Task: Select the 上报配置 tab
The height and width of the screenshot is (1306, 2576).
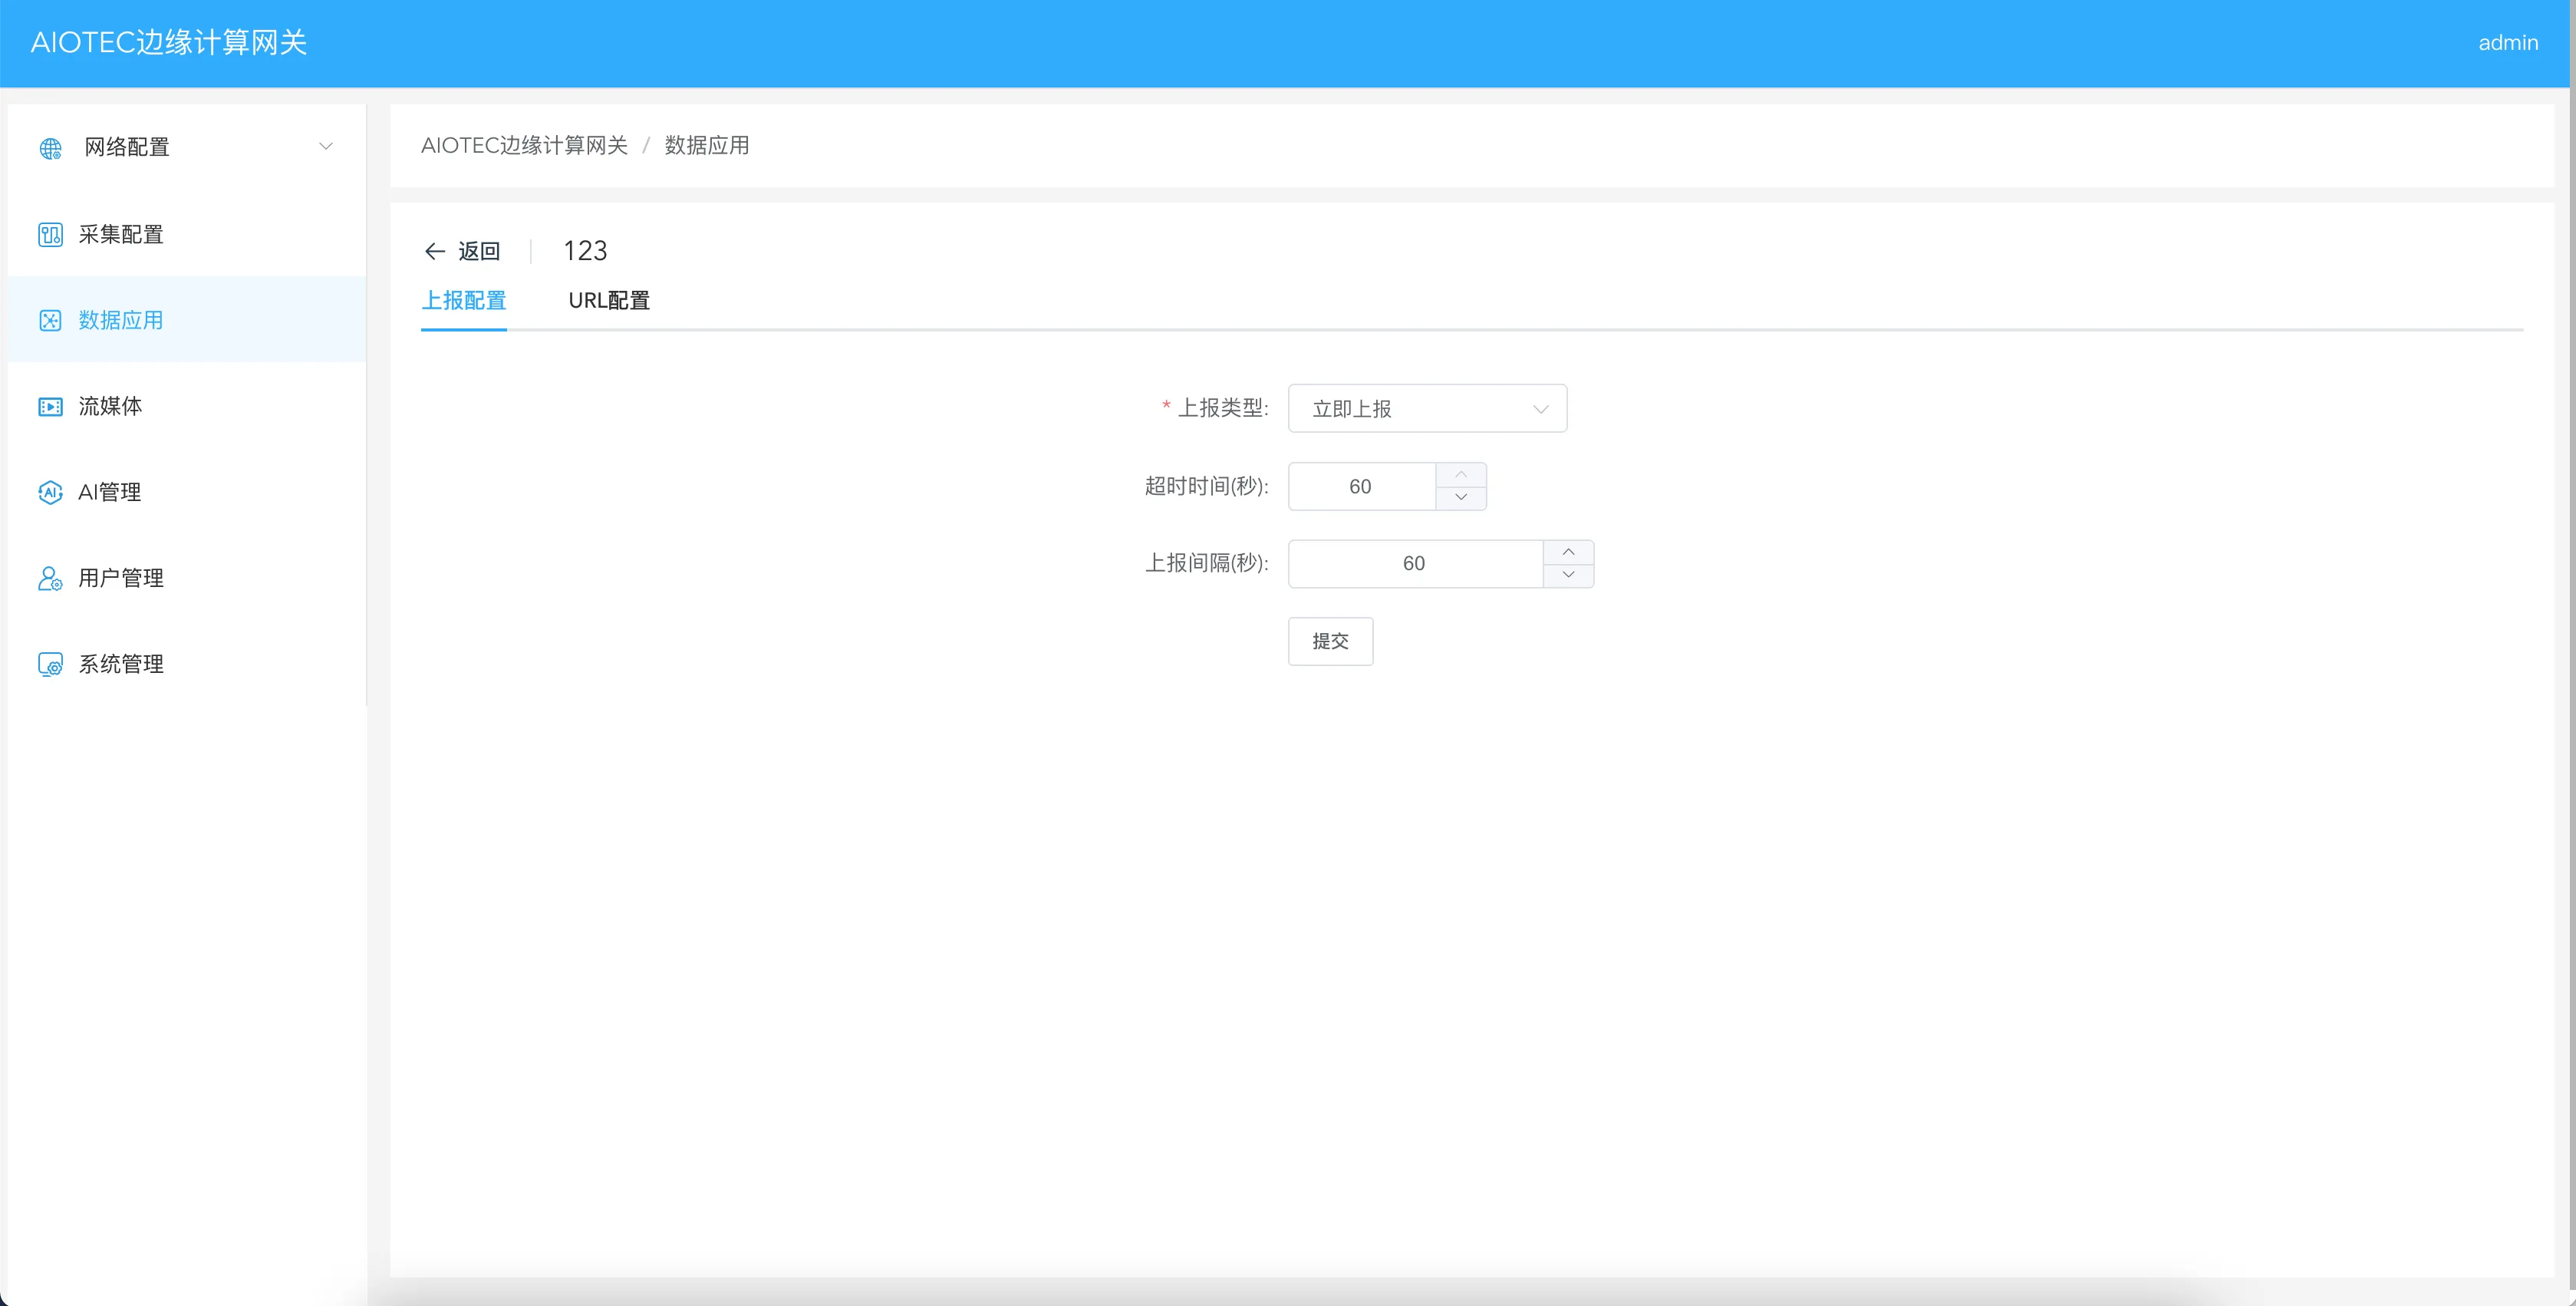Action: point(464,300)
